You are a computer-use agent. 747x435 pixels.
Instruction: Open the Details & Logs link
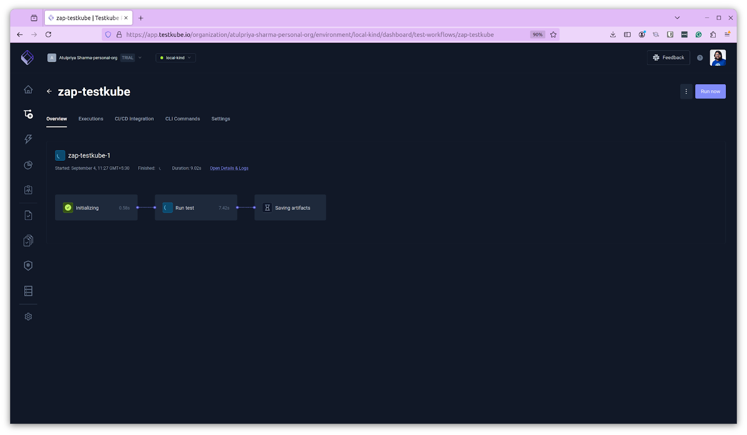pyautogui.click(x=229, y=168)
